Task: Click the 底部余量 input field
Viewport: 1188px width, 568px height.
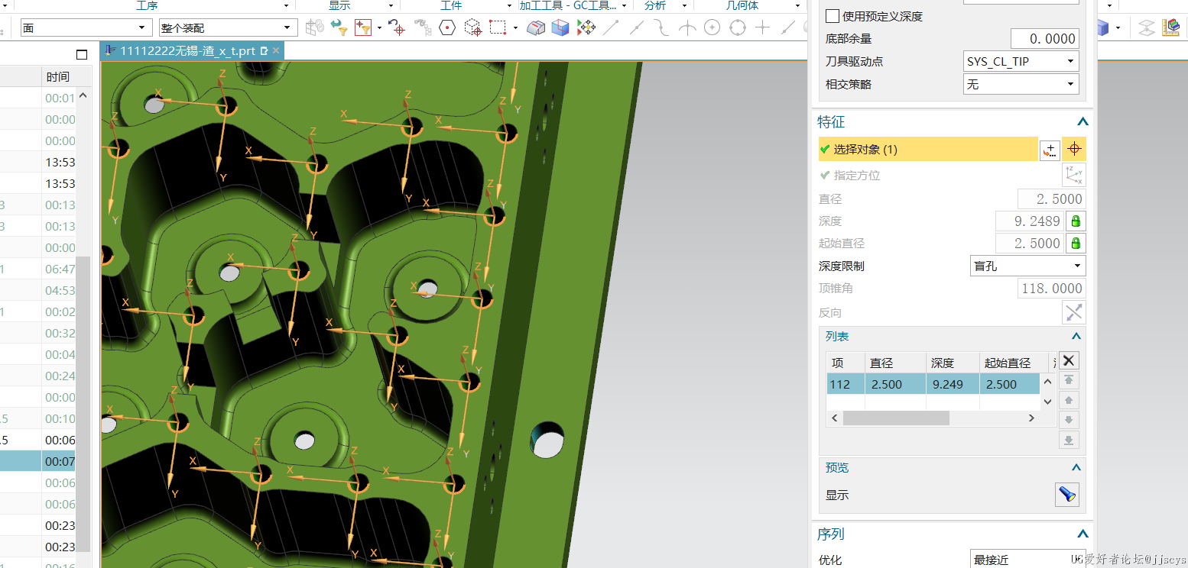Action: [1044, 39]
